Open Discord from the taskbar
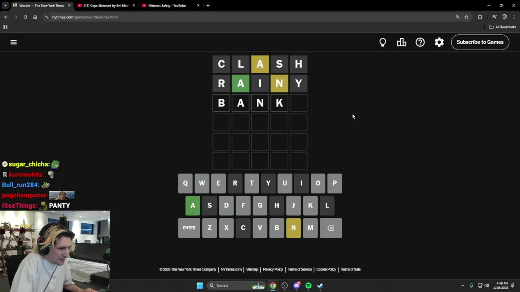520x292 pixels. pos(297,286)
